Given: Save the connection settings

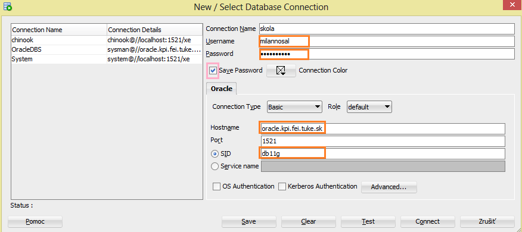Looking at the screenshot, I should pyautogui.click(x=249, y=221).
